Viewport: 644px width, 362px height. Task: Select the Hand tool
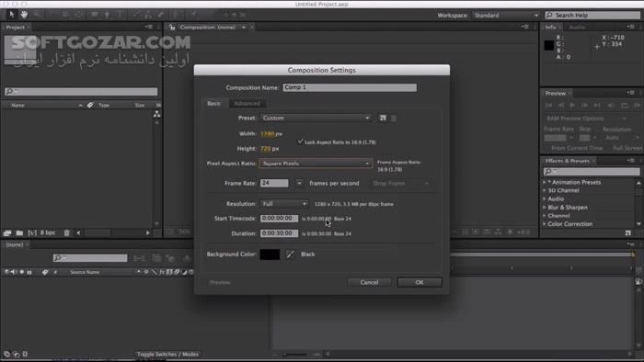coord(24,15)
